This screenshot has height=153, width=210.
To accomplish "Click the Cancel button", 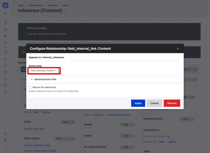I will [154, 103].
